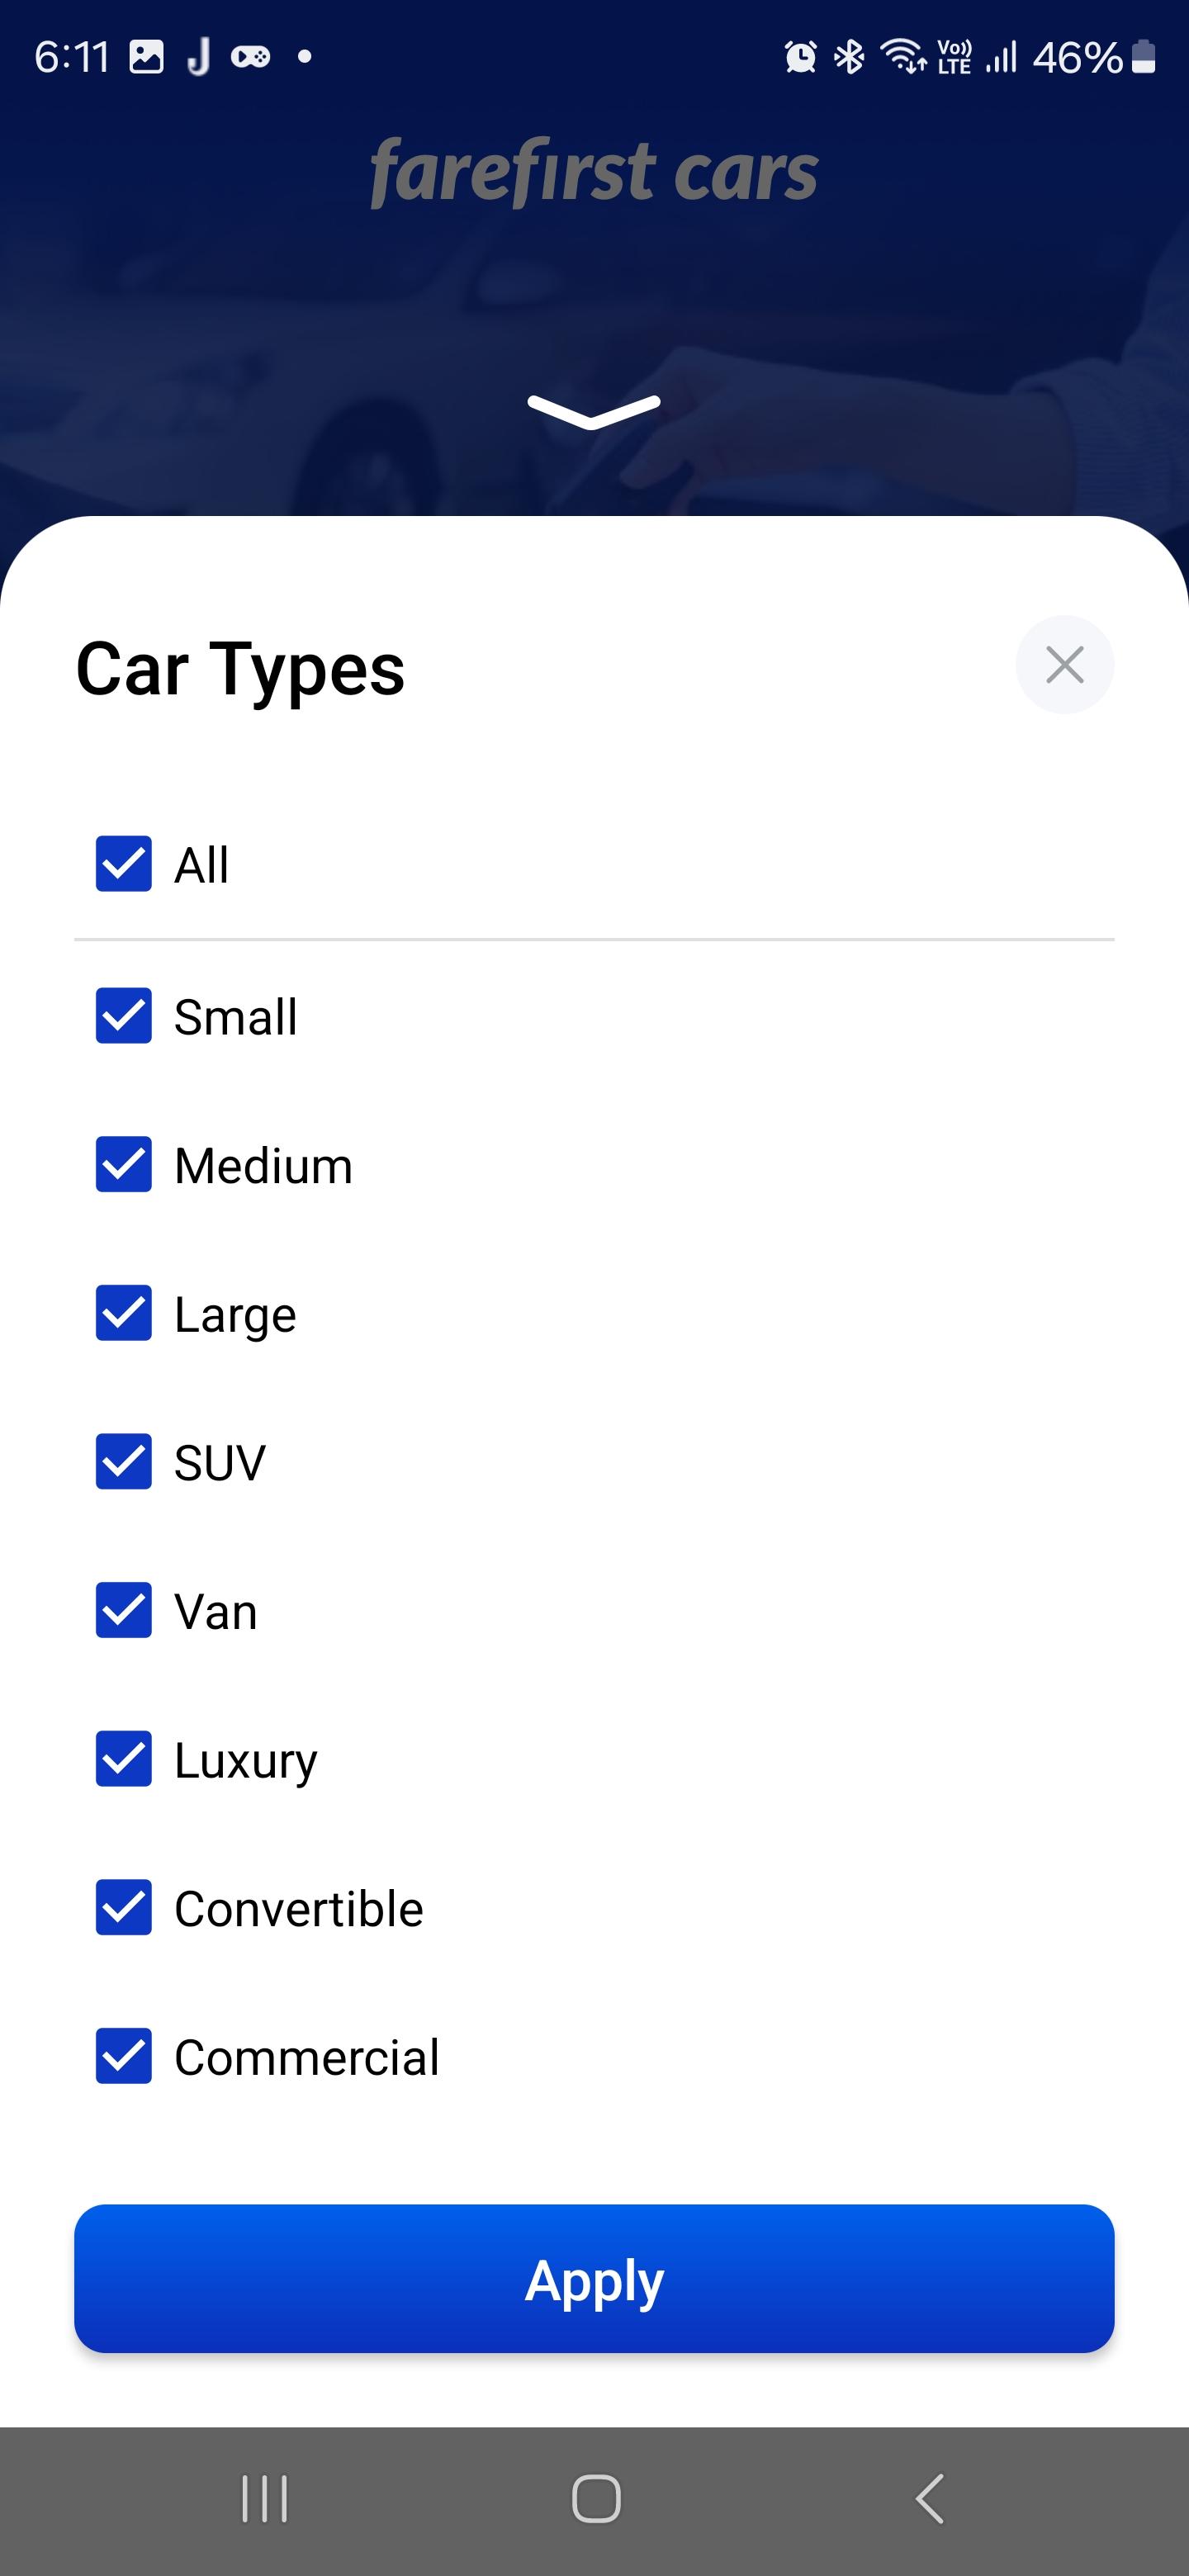Apply the selected car types
1189x2576 pixels.
pyautogui.click(x=594, y=2279)
